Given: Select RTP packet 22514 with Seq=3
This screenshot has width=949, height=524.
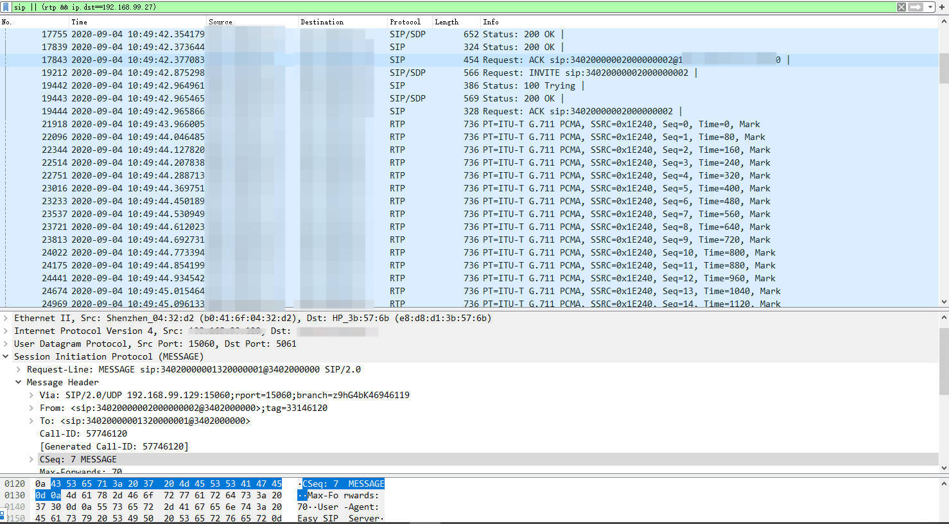Looking at the screenshot, I should point(469,162).
